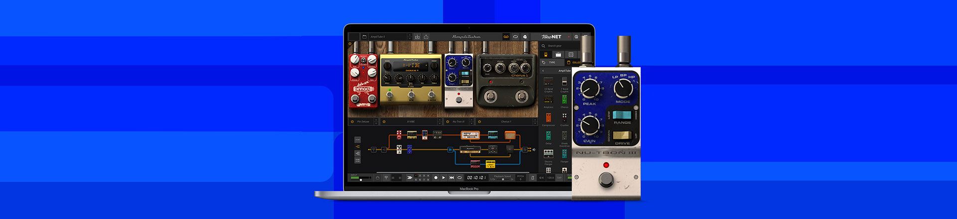Adjust the INPUT level slider
Viewport: 957px width, 219px height.
coord(361,179)
